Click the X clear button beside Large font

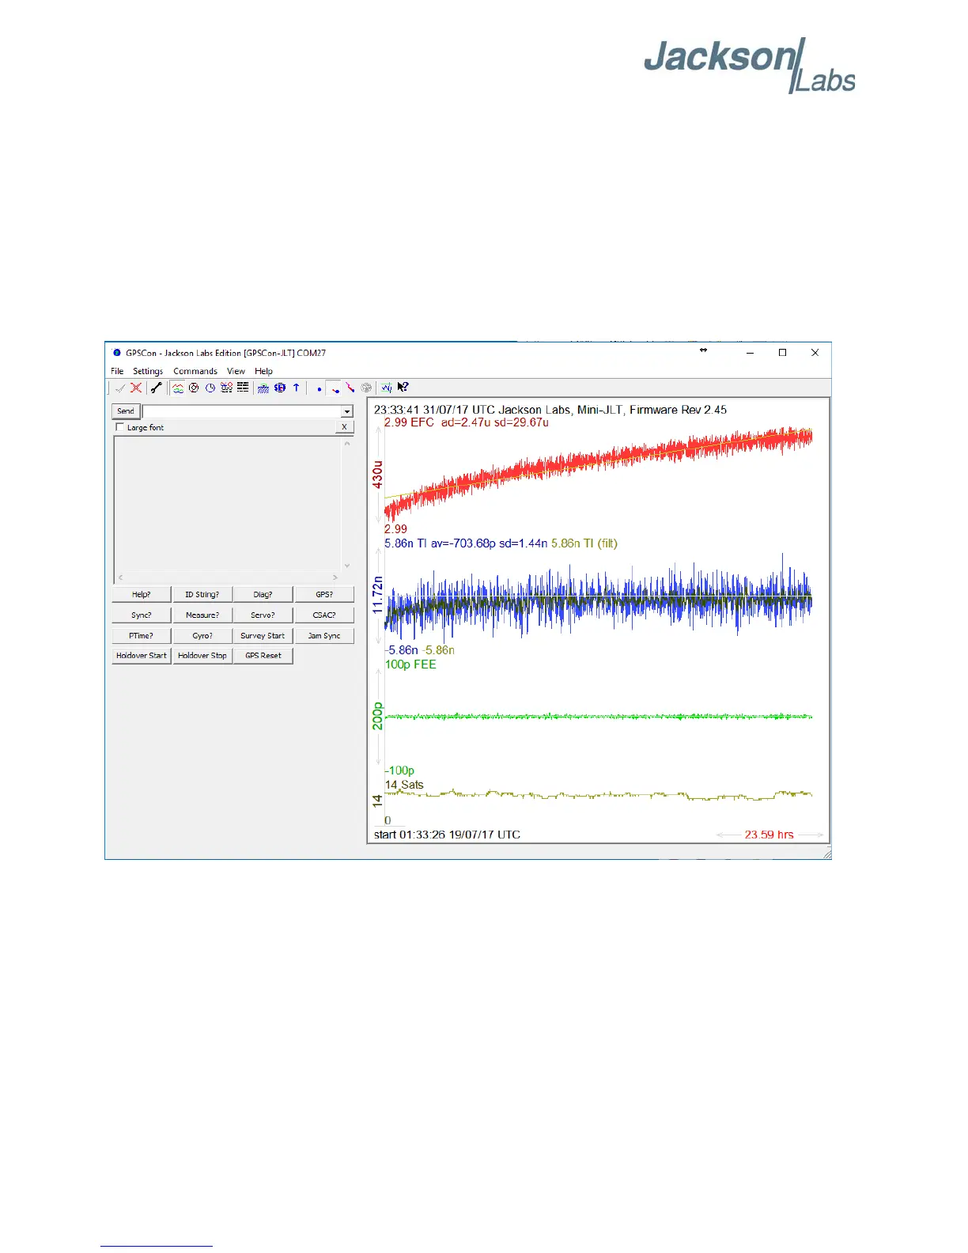pyautogui.click(x=344, y=427)
